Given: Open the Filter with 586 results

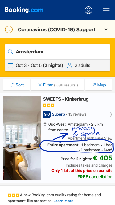Looking at the screenshot, I should (57, 85).
